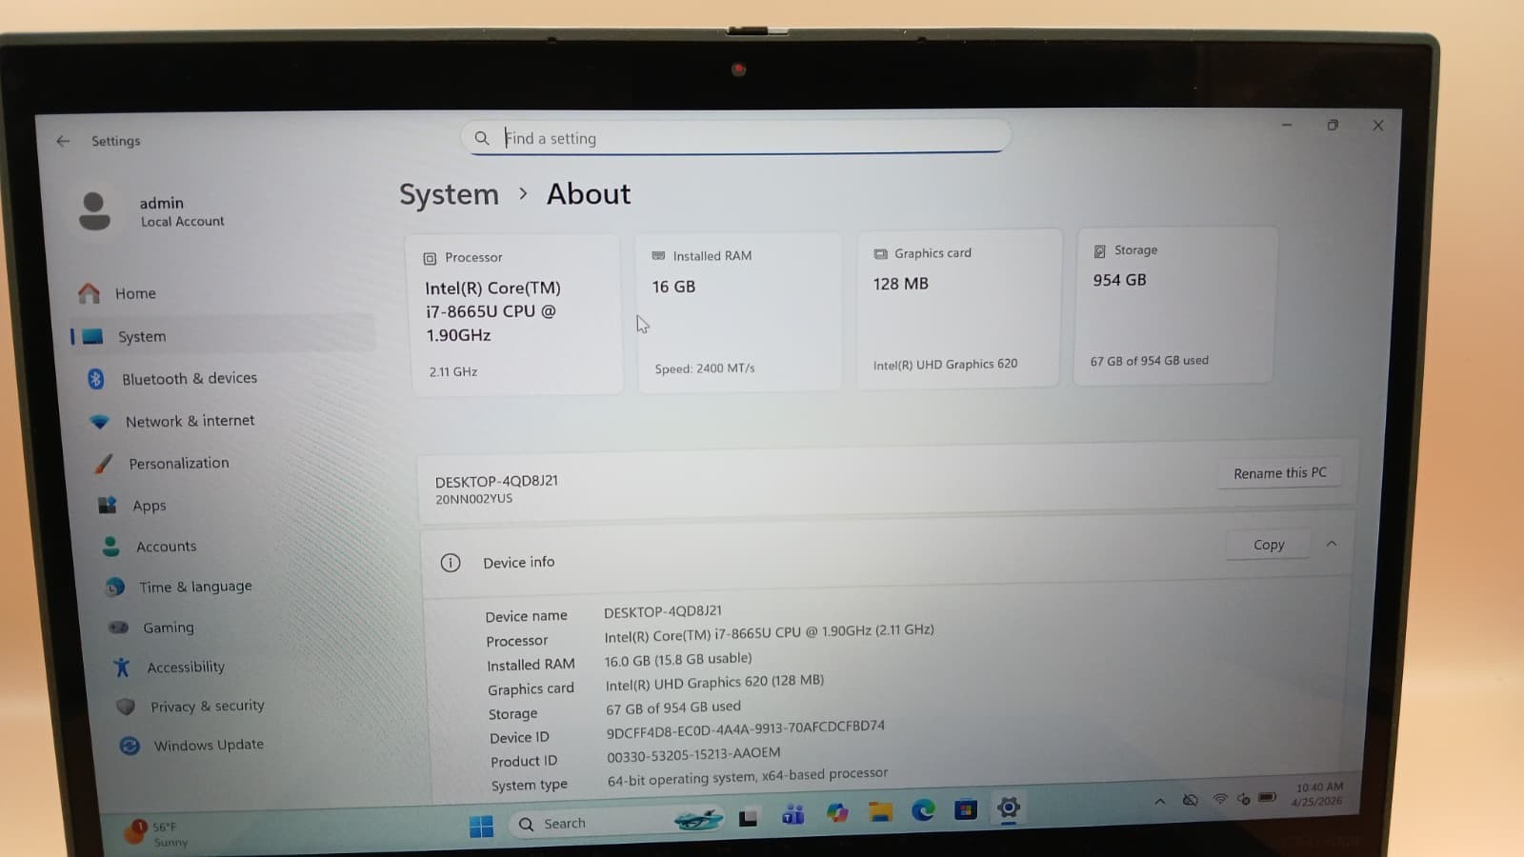Screen dimensions: 1524x857
Task: Go back using the Settings back arrow
Action: pos(63,141)
